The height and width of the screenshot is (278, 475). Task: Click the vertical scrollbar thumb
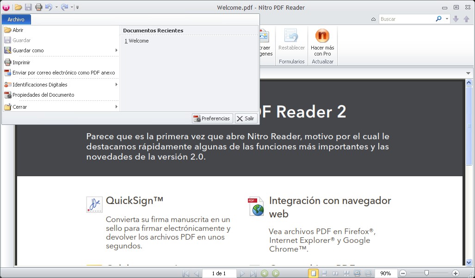click(469, 126)
